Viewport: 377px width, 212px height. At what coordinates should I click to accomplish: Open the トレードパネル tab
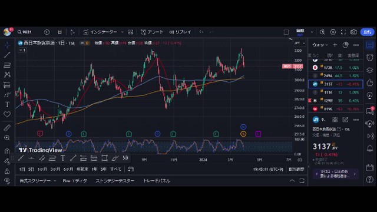point(157,181)
